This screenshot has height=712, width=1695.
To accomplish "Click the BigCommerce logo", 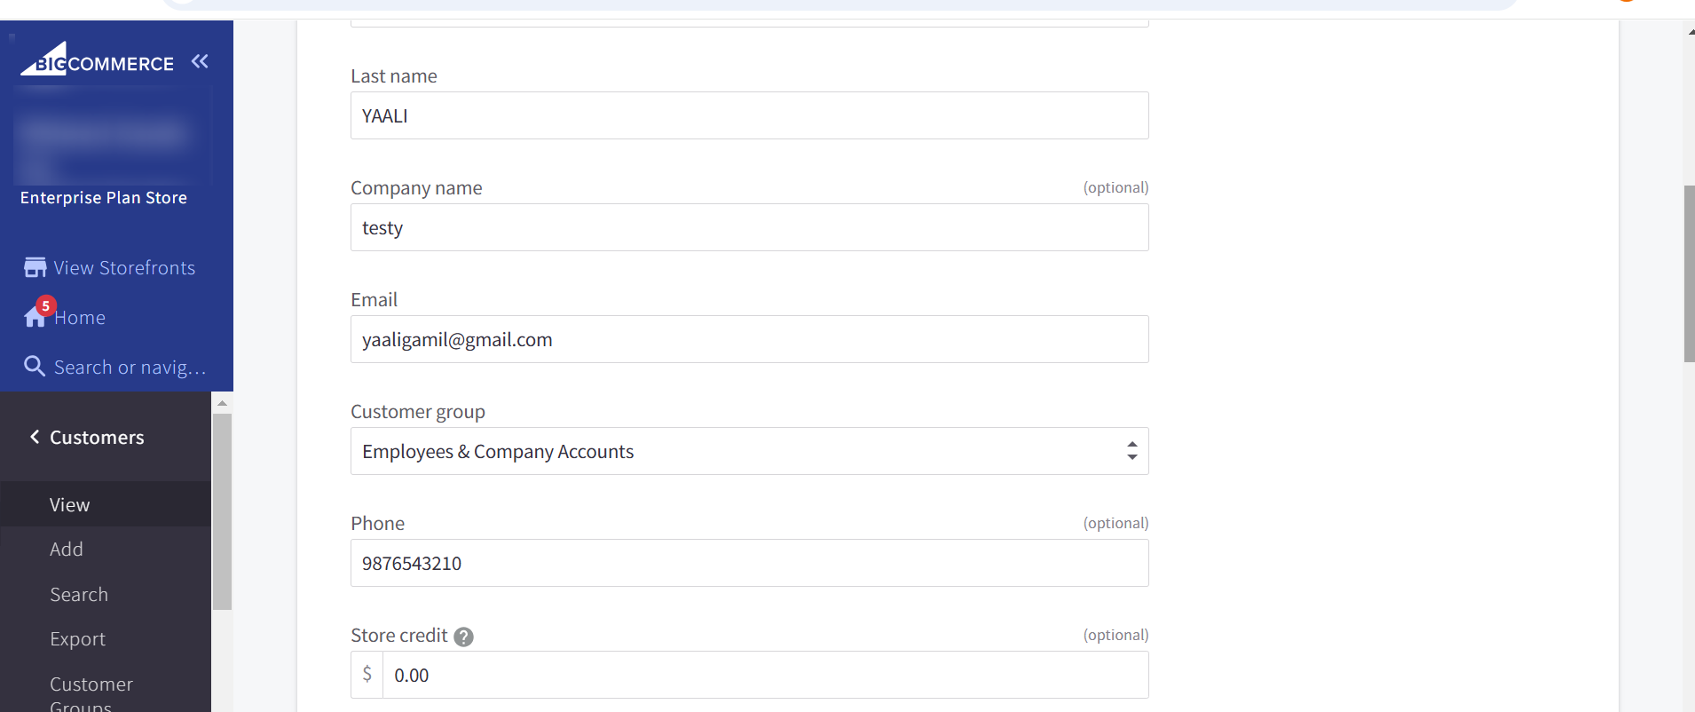I will pyautogui.click(x=95, y=61).
